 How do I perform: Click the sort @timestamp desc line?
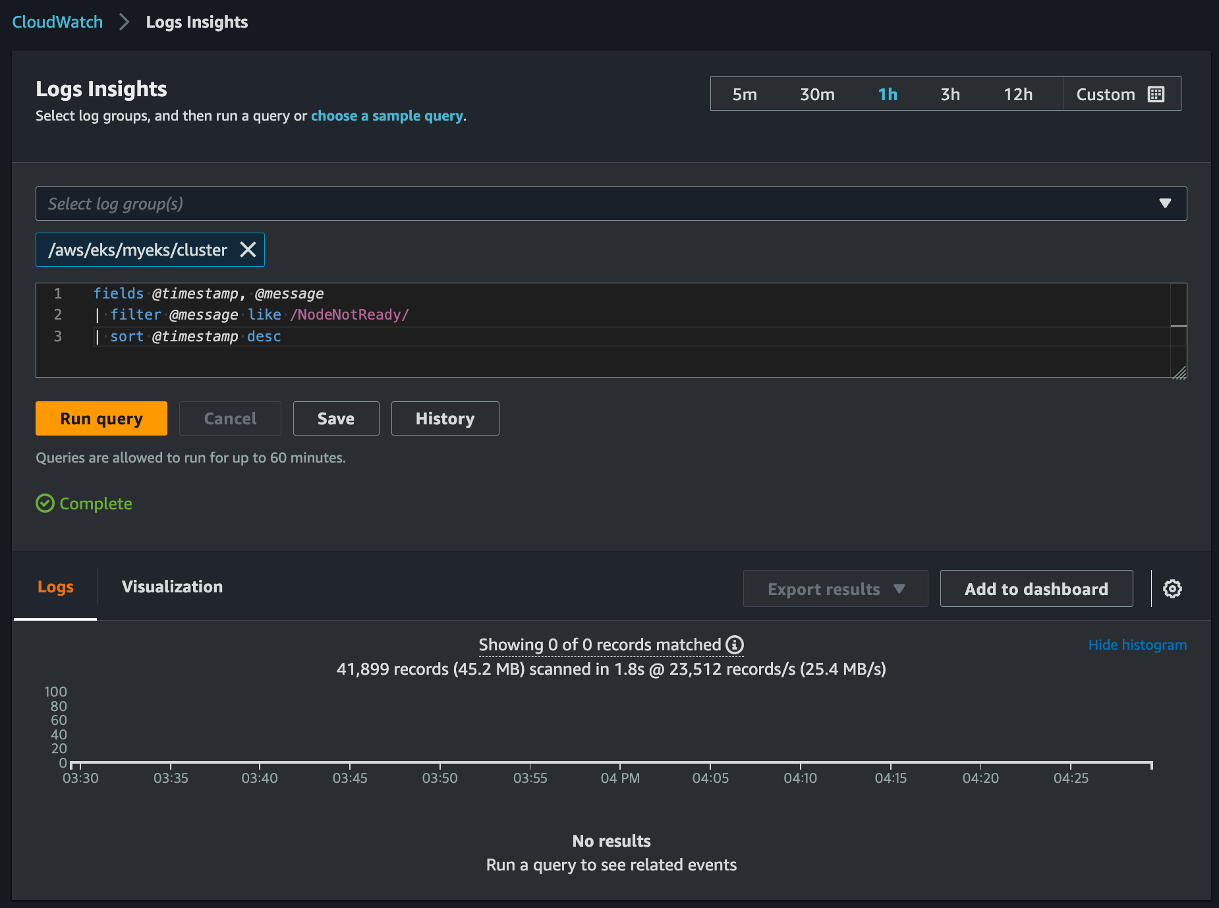(x=188, y=337)
